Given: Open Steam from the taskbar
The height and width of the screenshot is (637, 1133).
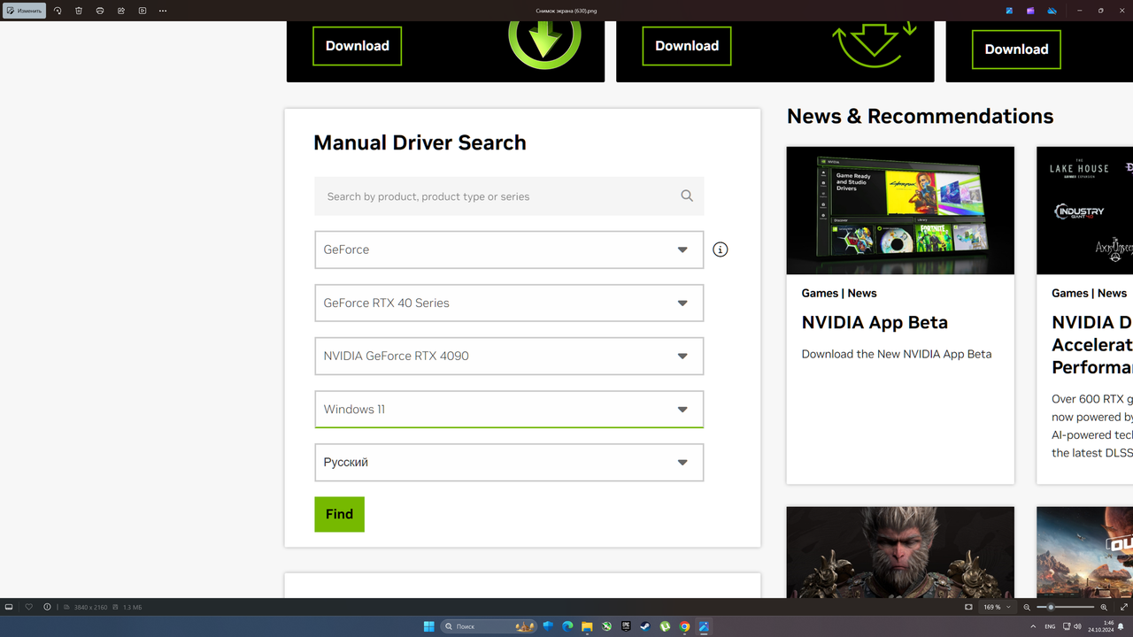Looking at the screenshot, I should 645,626.
